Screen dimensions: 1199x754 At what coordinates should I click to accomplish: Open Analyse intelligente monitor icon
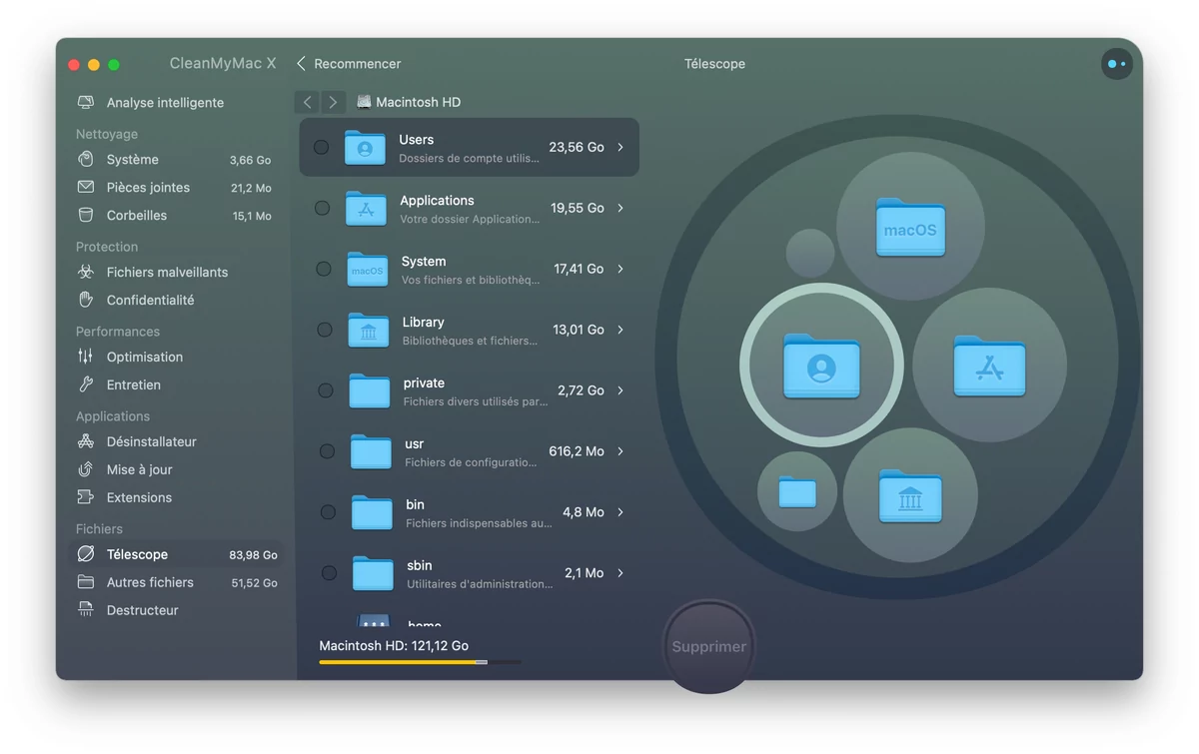tap(86, 103)
